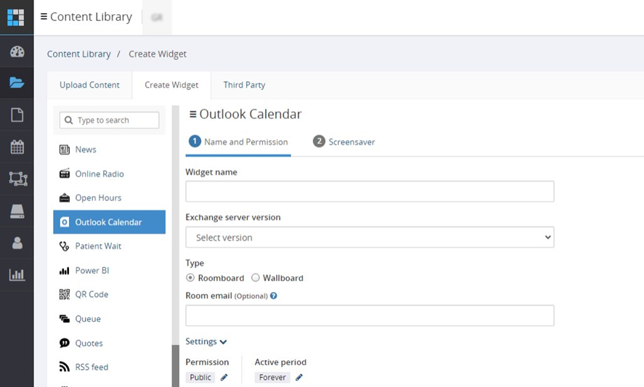Open the content library folder icon
The height and width of the screenshot is (387, 644).
pyautogui.click(x=17, y=83)
